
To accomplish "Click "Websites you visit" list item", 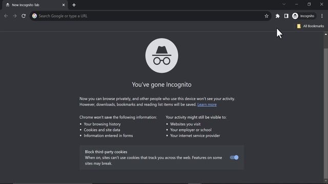I will coord(185,124).
